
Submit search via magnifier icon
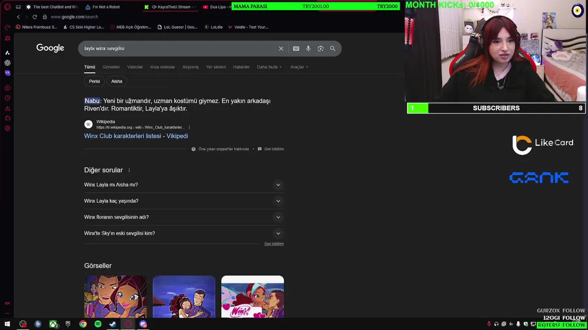click(333, 49)
